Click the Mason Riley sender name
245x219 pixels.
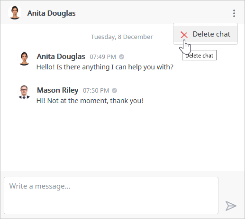click(x=57, y=90)
